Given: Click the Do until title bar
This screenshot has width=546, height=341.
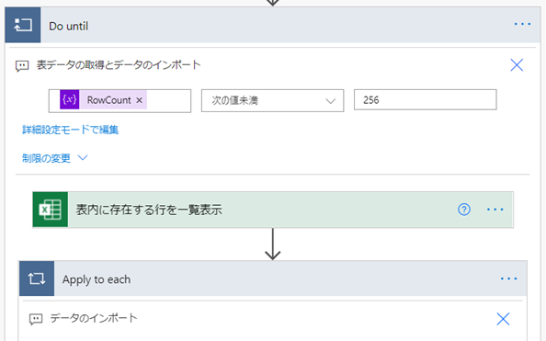Looking at the screenshot, I should [x=273, y=25].
